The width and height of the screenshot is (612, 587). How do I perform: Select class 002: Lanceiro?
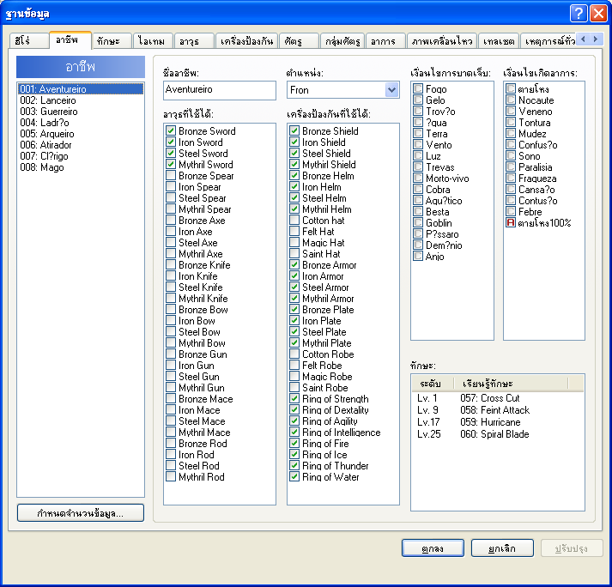pyautogui.click(x=81, y=100)
